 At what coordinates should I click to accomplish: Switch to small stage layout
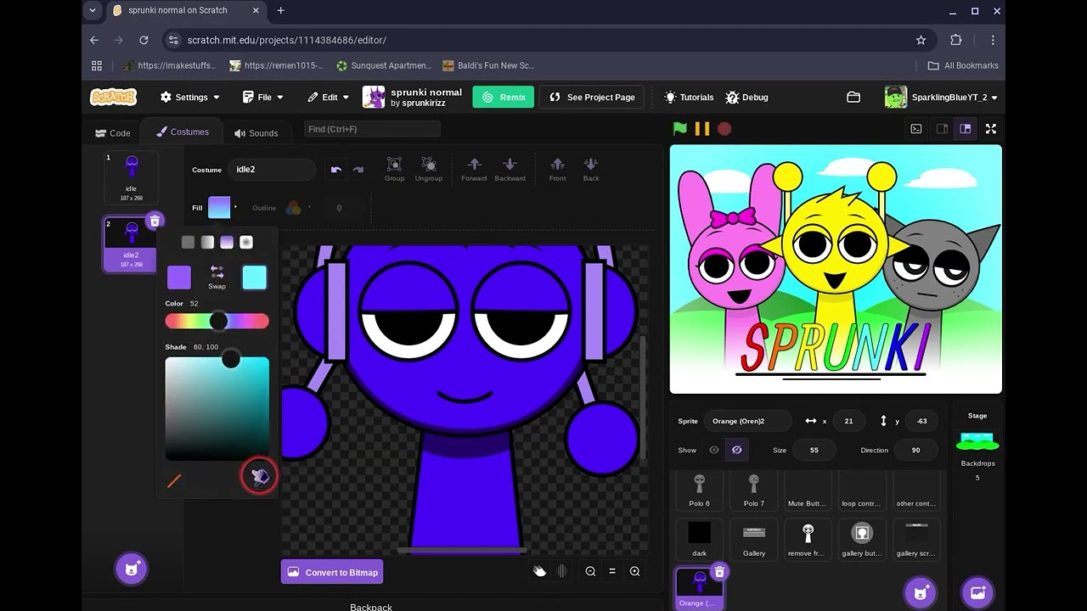[942, 129]
